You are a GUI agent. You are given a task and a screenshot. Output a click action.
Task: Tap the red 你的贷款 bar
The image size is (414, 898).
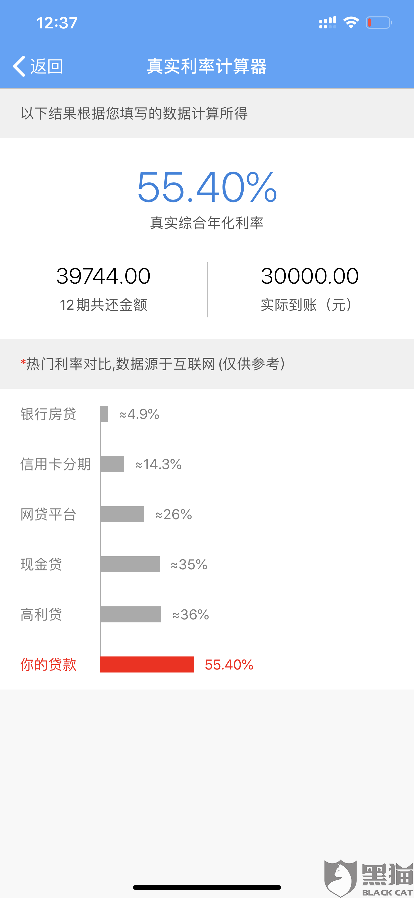[x=147, y=664]
